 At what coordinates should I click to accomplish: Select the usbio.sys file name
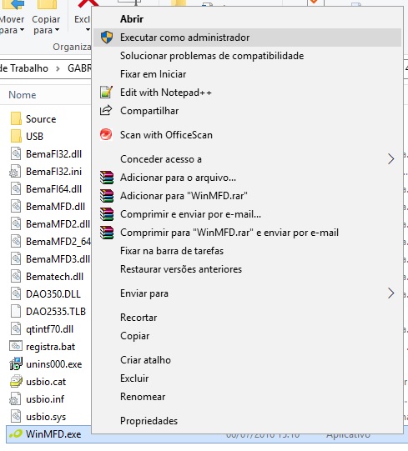pyautogui.click(x=46, y=417)
